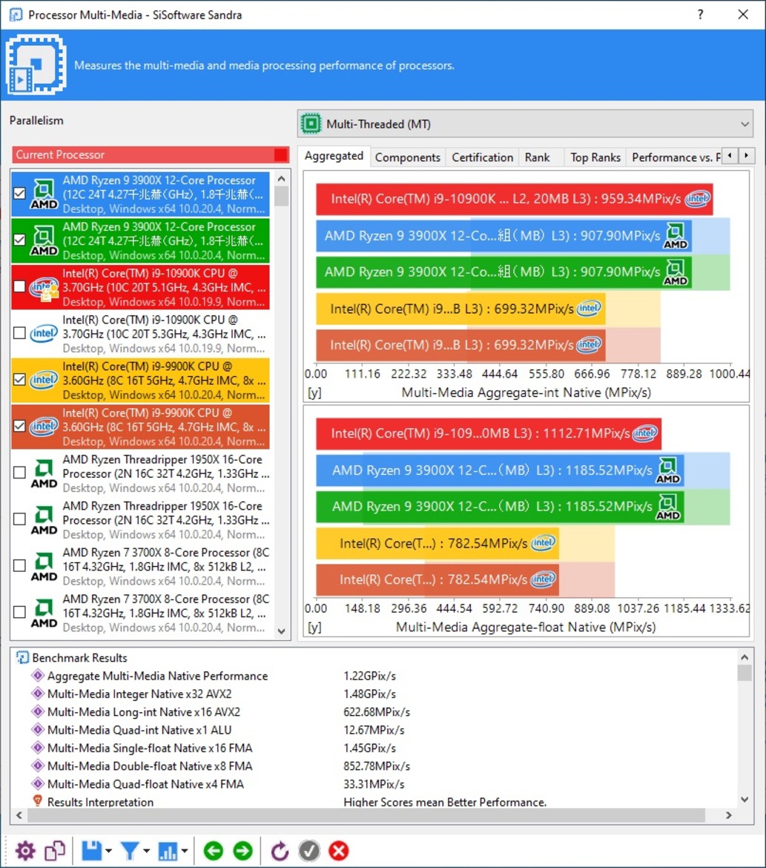Click the 852.78MPix/s value
This screenshot has width=766, height=868.
(377, 766)
